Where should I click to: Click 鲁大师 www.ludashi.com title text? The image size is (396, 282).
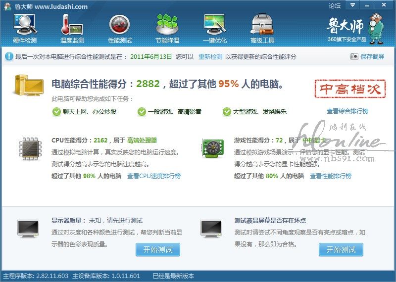(51, 6)
